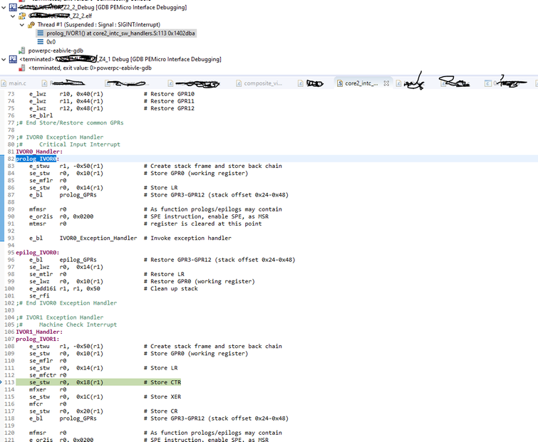
Task: Click IVOR0_Exception_Handler call on line 93
Action: coord(98,238)
